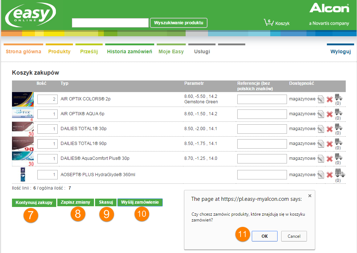Open the Koszyk cart icon in header
This screenshot has height=253, width=357.
[269, 22]
